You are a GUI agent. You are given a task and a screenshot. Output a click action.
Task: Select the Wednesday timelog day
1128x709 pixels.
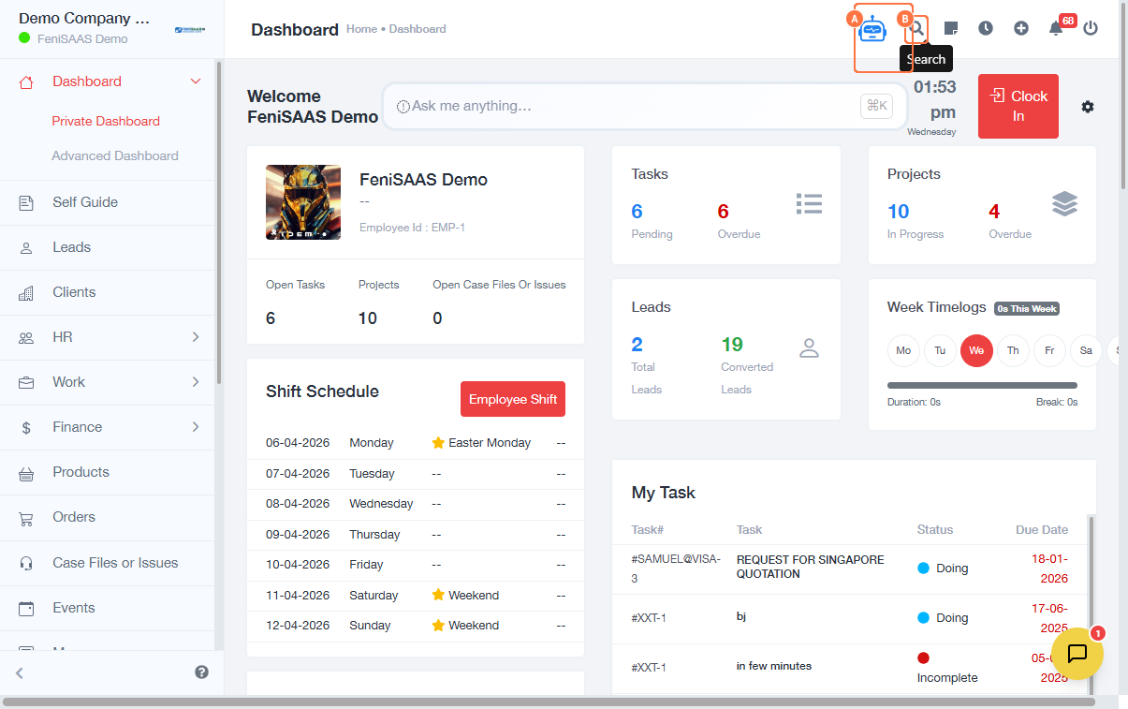click(976, 350)
